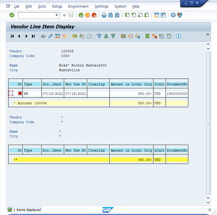217x215 pixels.
Task: Jump to first item arrow in list toolbar
Action: click(x=12, y=36)
